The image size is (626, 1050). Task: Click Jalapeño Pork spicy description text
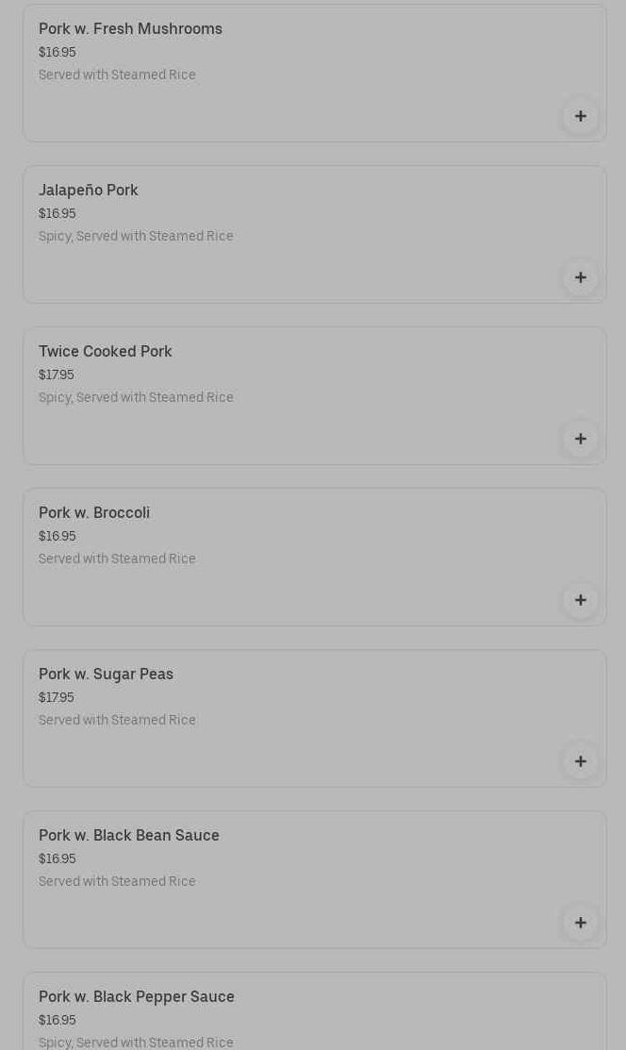pos(136,237)
